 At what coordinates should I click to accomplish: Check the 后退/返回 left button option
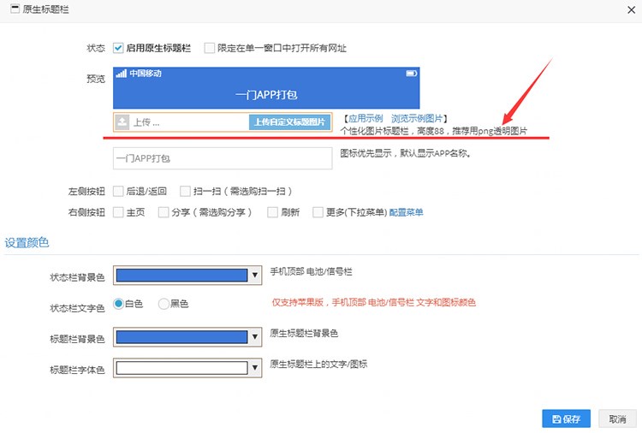point(118,191)
